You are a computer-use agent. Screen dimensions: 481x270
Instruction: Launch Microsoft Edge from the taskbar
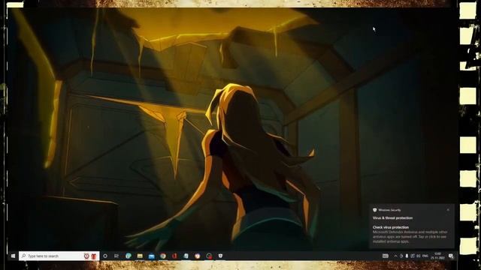(129, 256)
